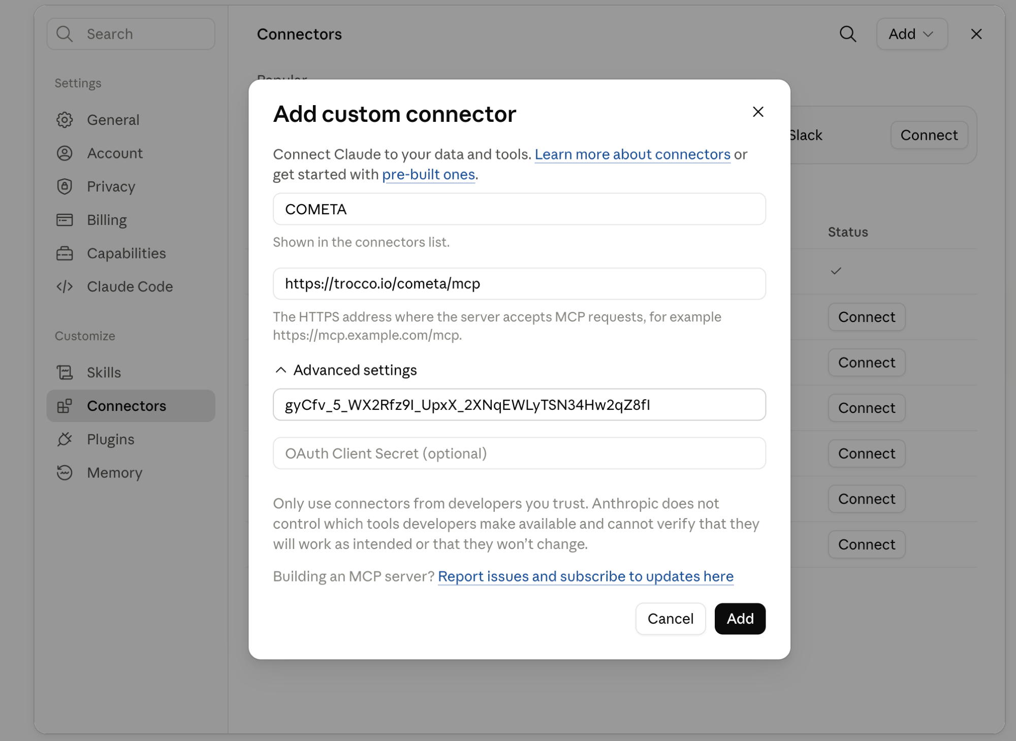Click the Connectors grid icon
Image resolution: width=1016 pixels, height=741 pixels.
point(65,406)
